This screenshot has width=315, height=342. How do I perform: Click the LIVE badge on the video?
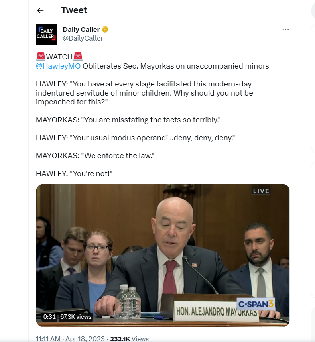point(261,191)
